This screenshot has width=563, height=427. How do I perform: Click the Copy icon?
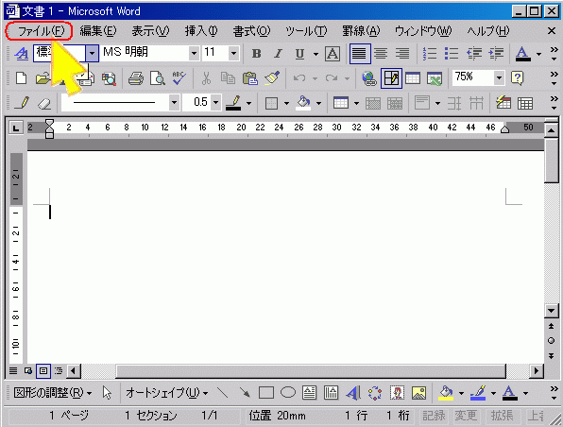click(228, 77)
